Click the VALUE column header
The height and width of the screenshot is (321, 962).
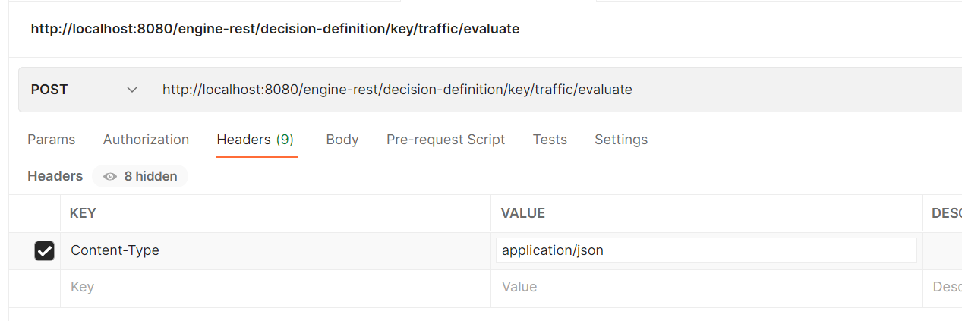point(523,213)
